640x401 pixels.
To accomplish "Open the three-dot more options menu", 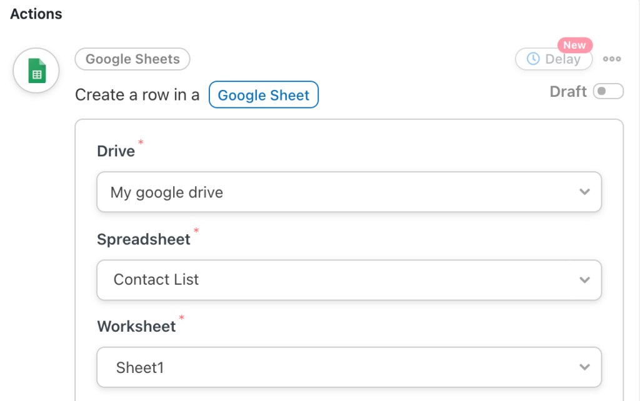I will tap(612, 59).
